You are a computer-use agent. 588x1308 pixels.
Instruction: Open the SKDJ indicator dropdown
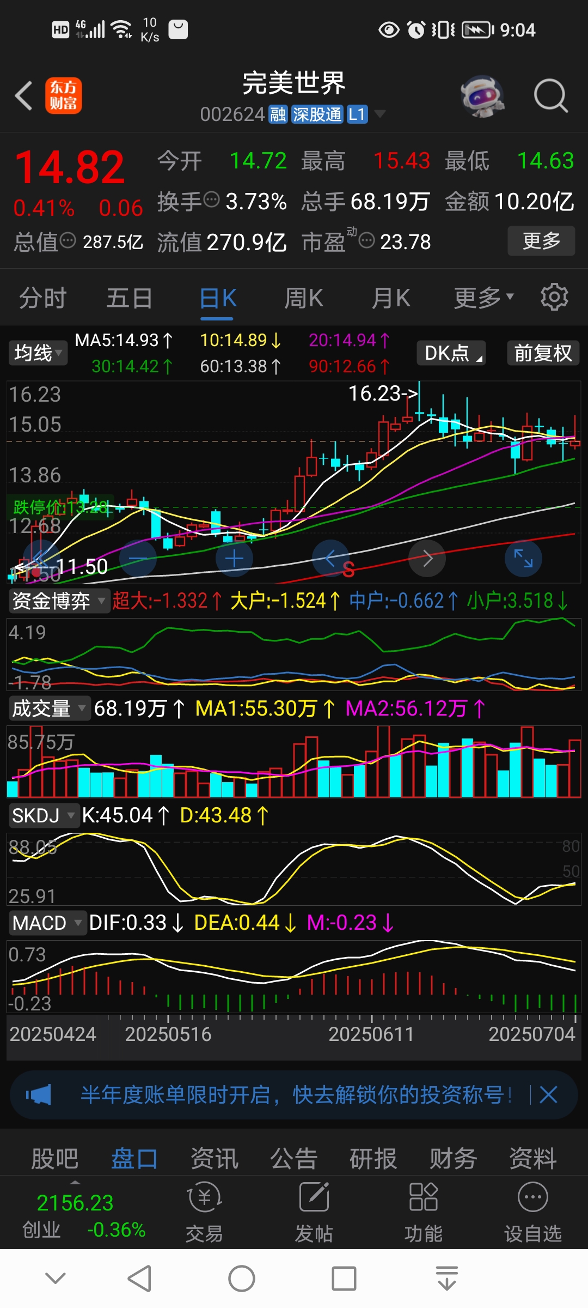[44, 815]
